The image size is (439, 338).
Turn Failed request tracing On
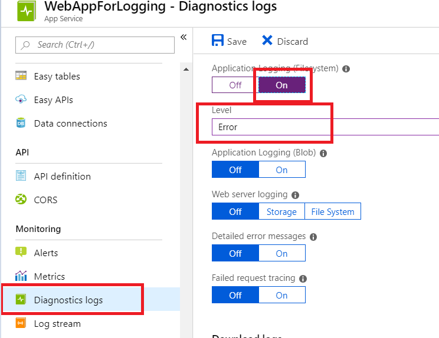(x=282, y=294)
